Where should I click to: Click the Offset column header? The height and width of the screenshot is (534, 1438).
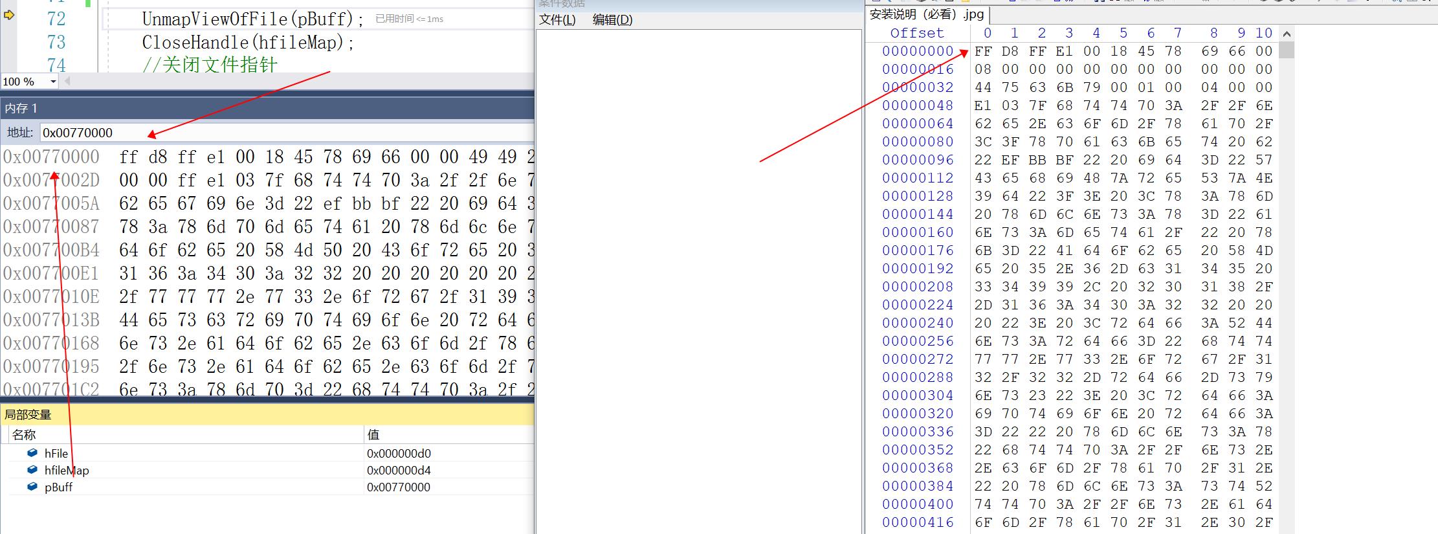(917, 33)
